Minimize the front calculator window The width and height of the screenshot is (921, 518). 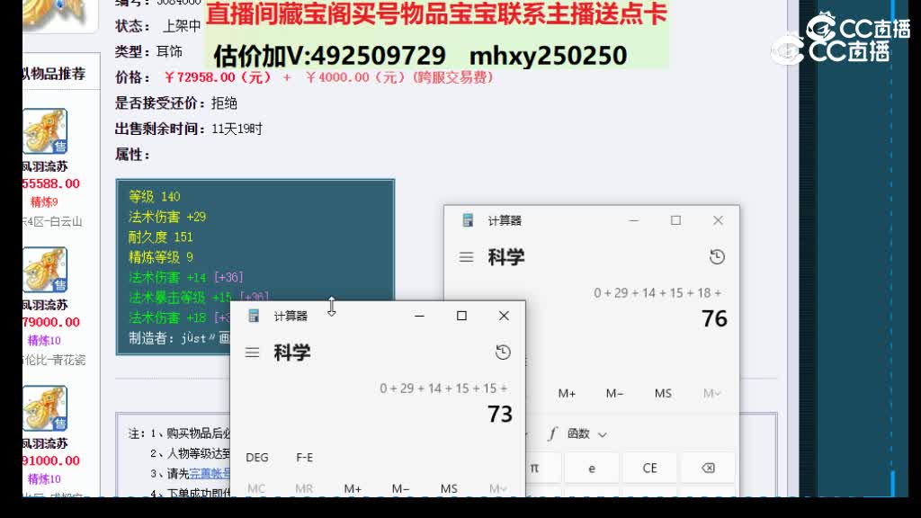419,316
